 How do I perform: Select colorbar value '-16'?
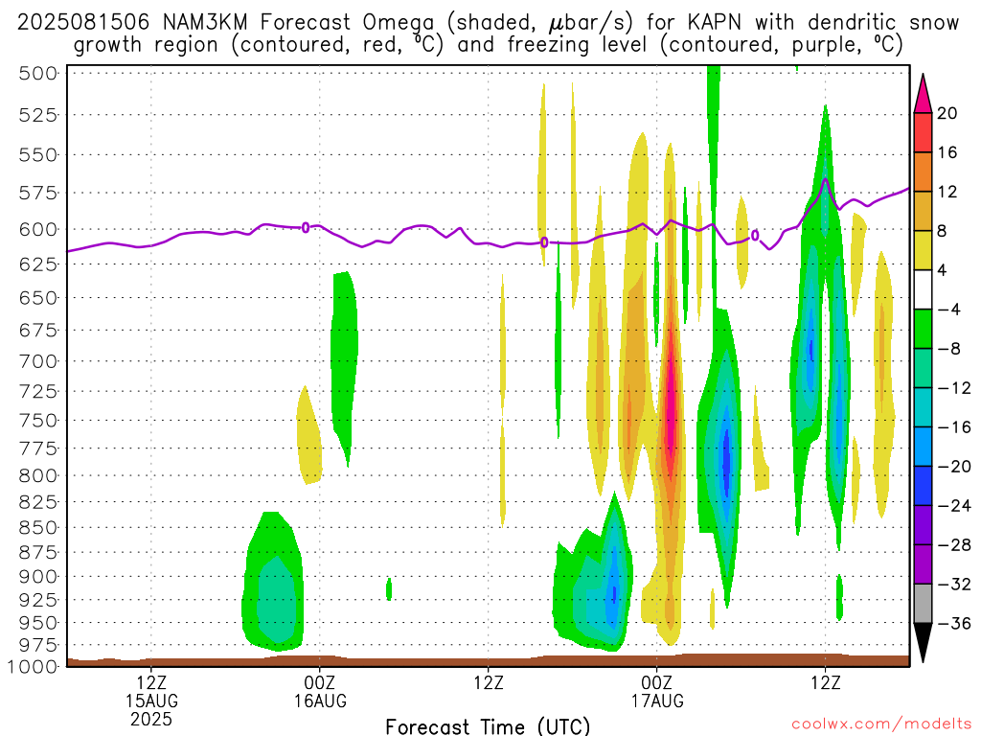(953, 427)
